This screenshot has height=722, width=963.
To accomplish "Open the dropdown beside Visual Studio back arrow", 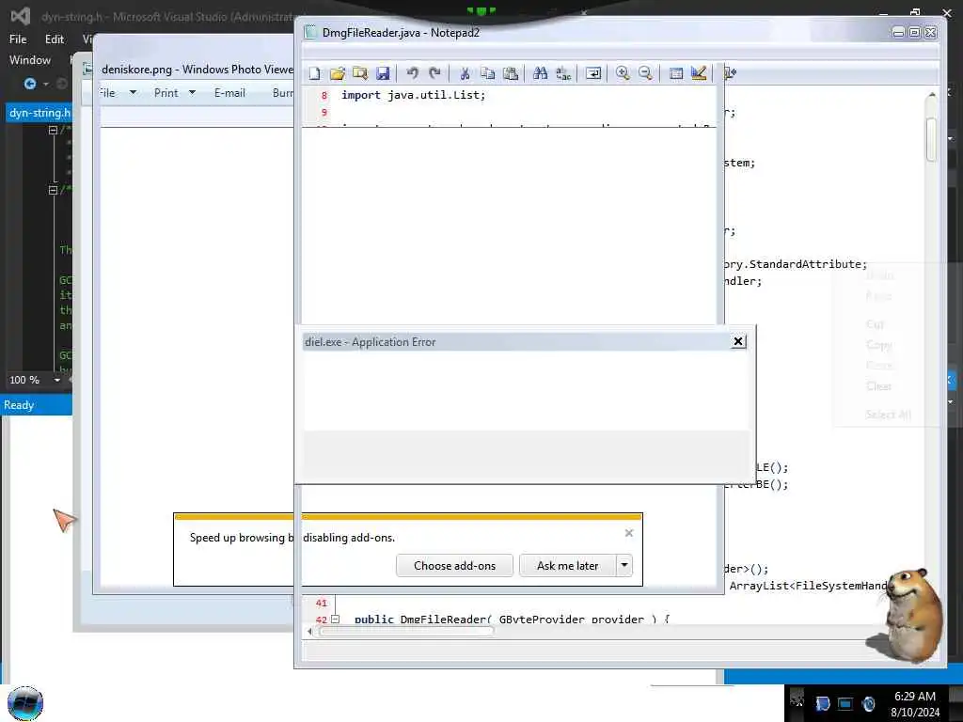I will 46,84.
